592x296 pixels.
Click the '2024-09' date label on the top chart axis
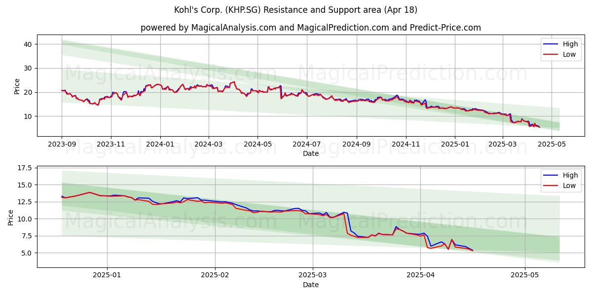pyautogui.click(x=357, y=145)
